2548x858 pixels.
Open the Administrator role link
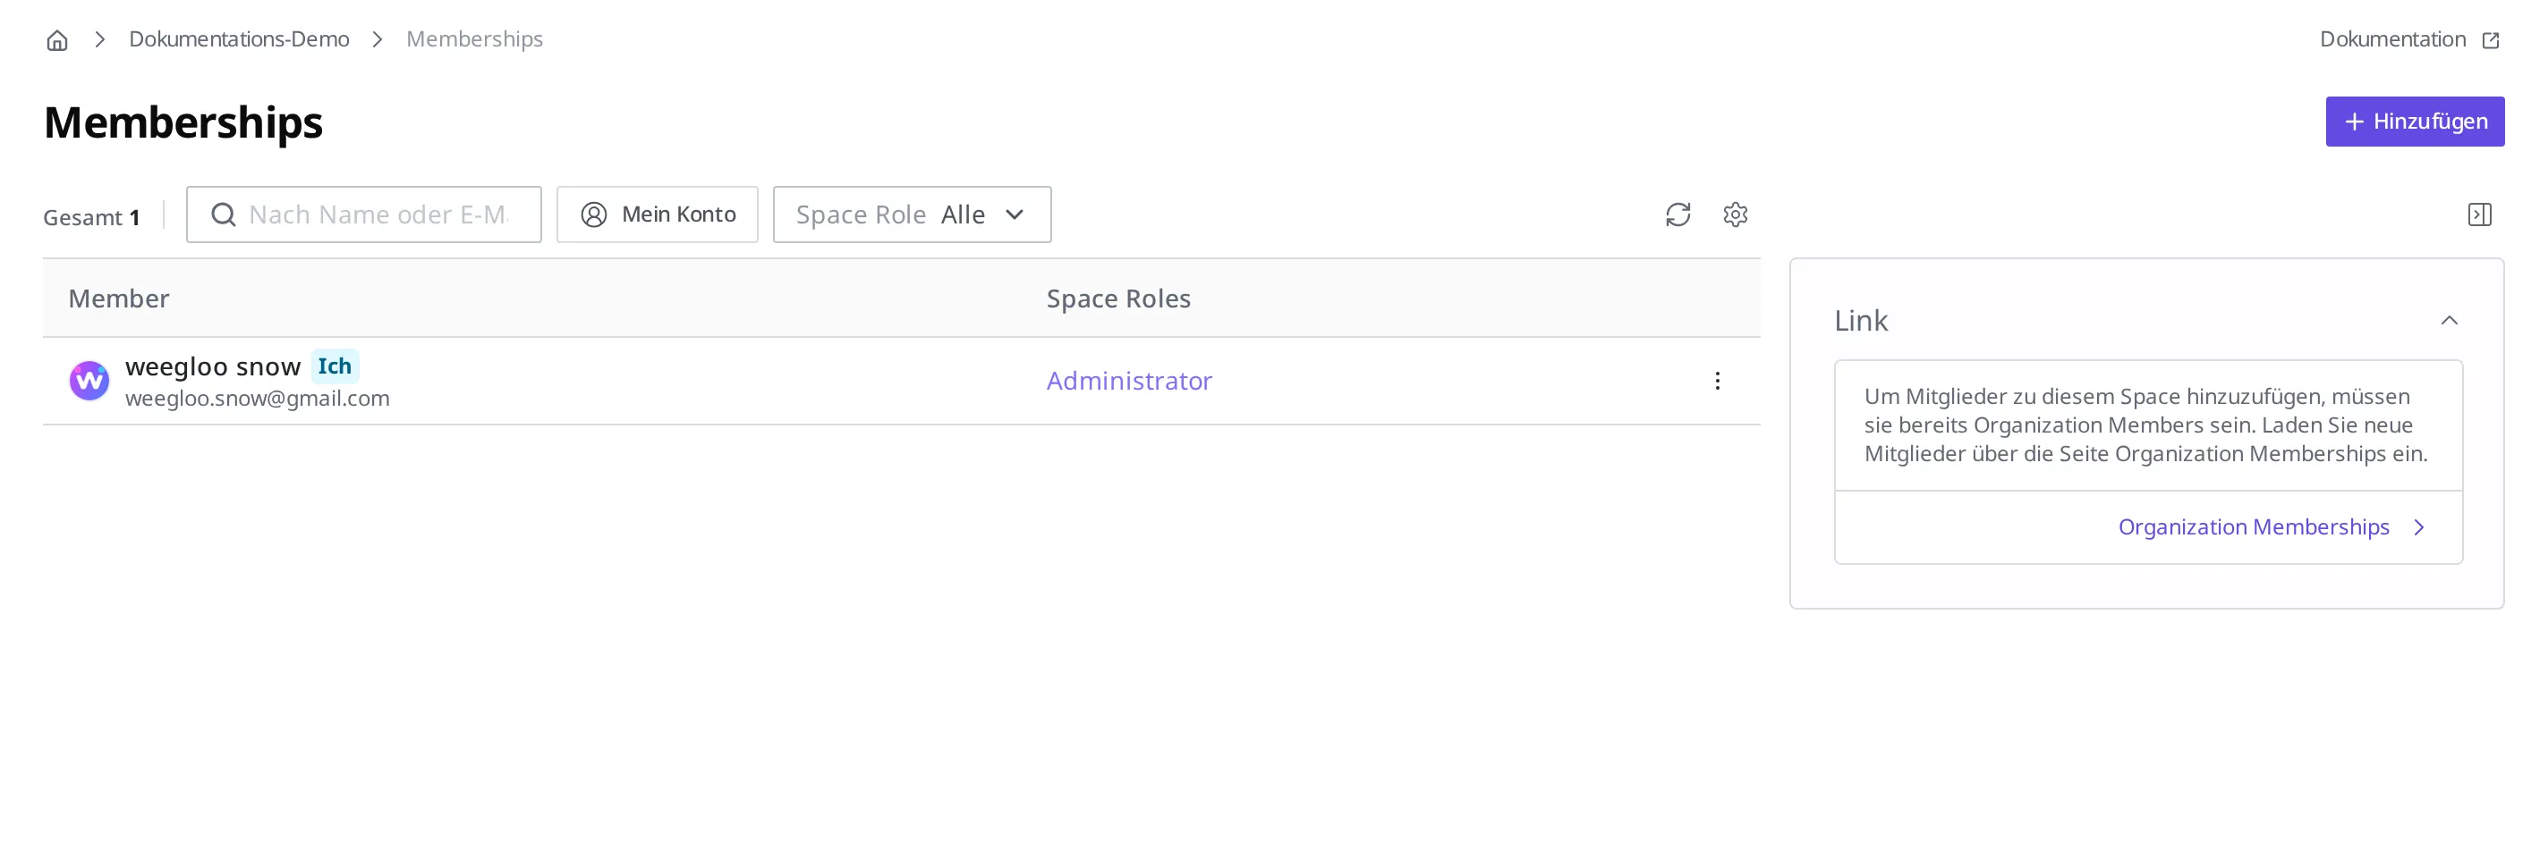click(x=1128, y=381)
